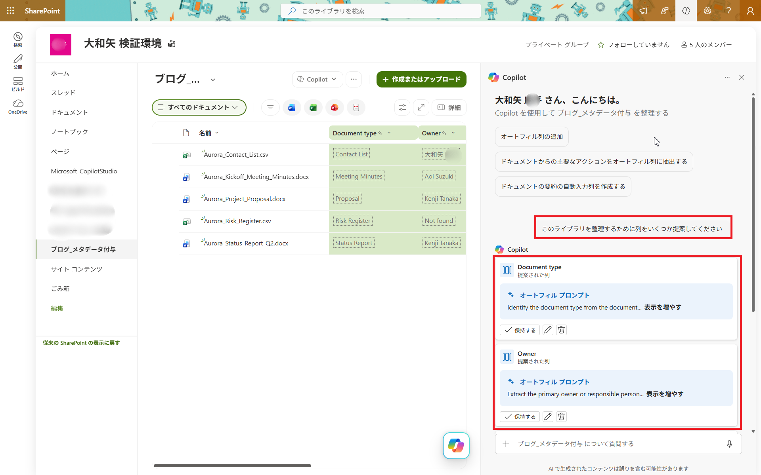Click the plus icon in Copilot input
The width and height of the screenshot is (761, 475).
506,444
